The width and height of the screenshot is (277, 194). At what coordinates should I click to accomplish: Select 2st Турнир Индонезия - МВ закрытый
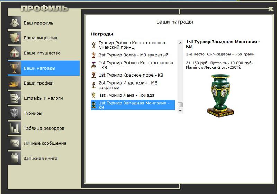133,85
